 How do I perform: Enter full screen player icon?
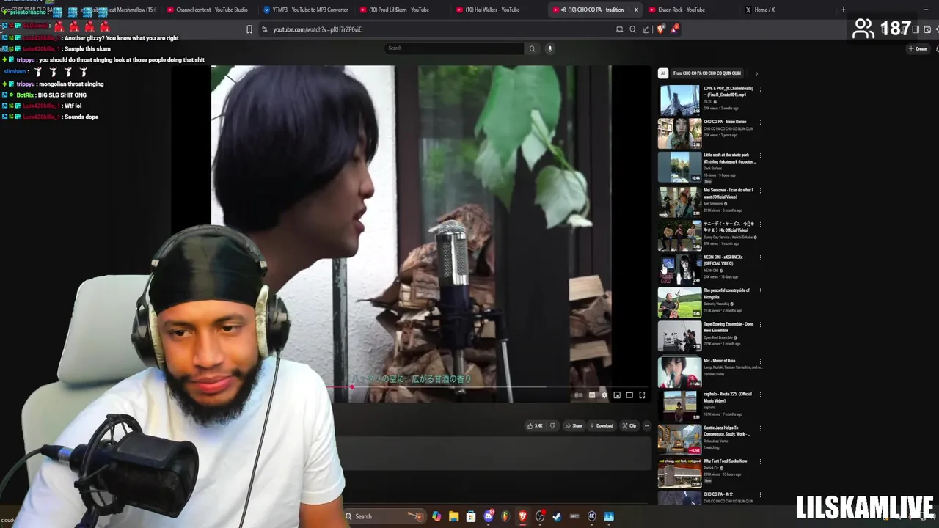click(642, 395)
